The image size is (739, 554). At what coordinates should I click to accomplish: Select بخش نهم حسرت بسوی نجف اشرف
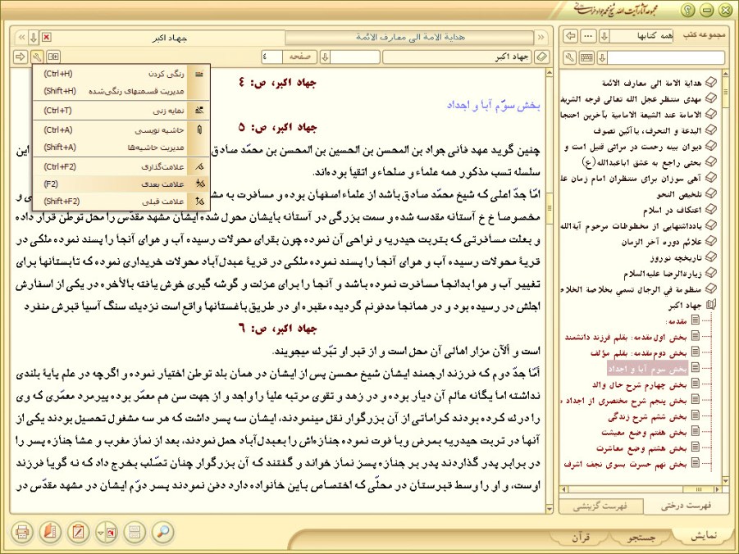tap(626, 464)
